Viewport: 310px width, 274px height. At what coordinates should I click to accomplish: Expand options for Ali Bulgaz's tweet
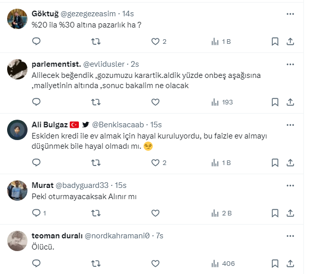[x=290, y=124]
